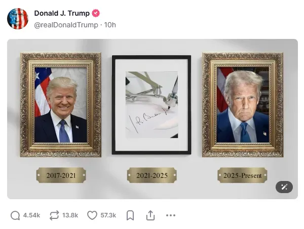Click the reply speech bubble icon
Screen dimensions: 304x229
[15, 215]
